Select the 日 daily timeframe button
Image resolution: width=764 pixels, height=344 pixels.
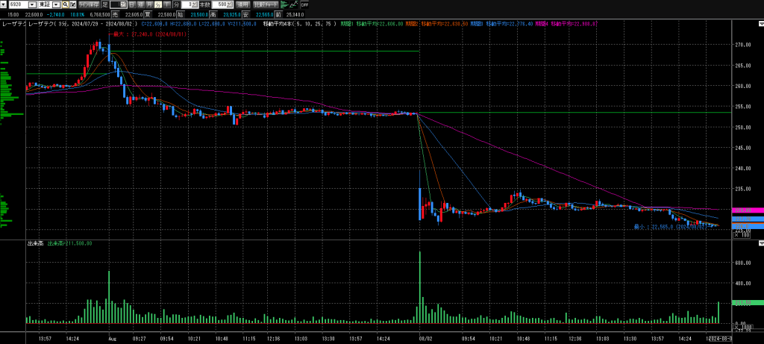(x=131, y=4)
